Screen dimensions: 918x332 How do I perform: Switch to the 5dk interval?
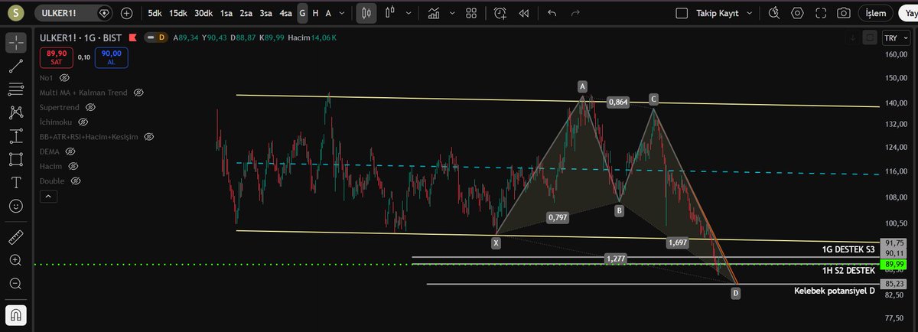point(155,13)
